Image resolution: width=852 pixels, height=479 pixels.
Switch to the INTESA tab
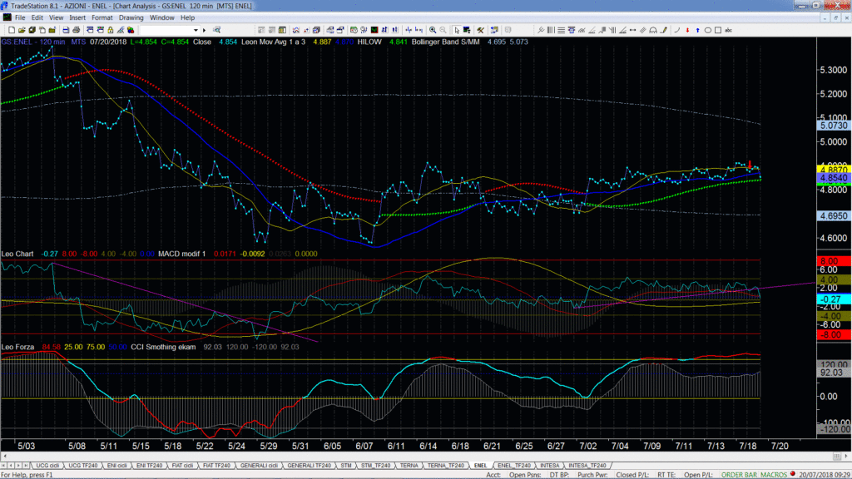550,466
